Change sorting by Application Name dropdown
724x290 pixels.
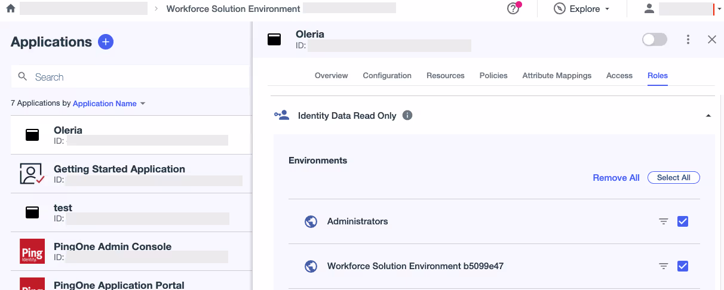click(x=109, y=103)
